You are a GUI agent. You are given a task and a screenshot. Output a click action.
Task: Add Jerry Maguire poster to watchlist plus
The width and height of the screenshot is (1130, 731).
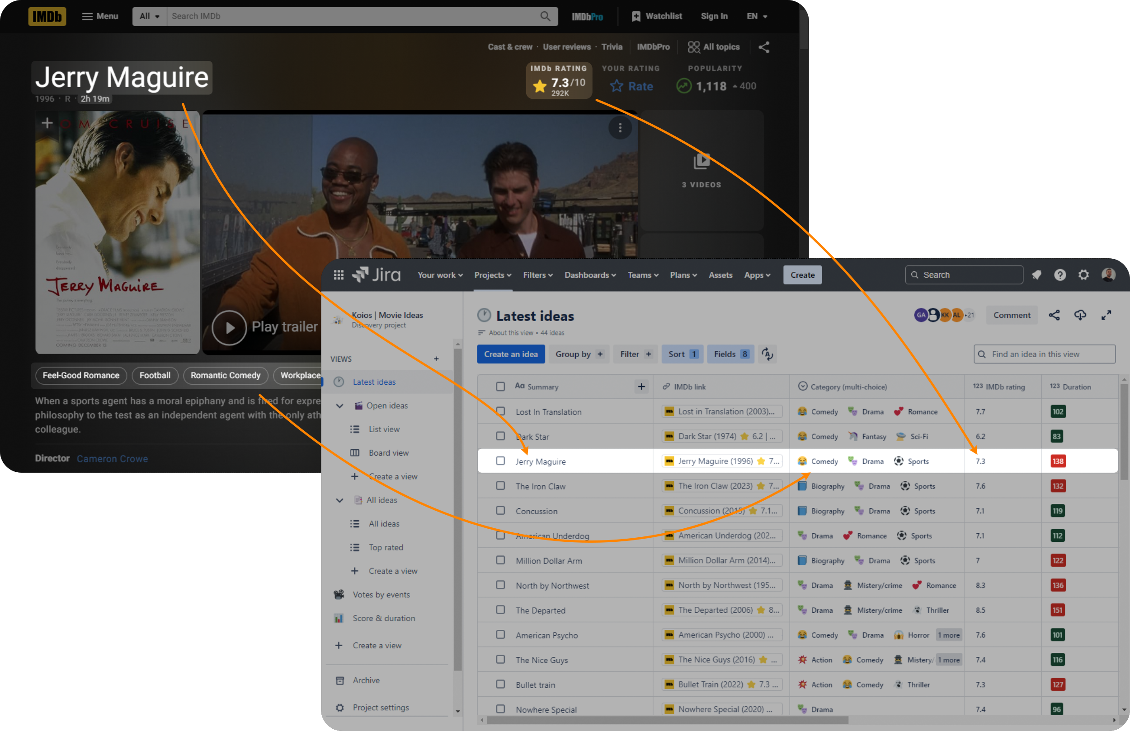[x=47, y=123]
